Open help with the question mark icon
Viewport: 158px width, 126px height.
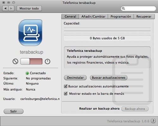click(x=153, y=121)
